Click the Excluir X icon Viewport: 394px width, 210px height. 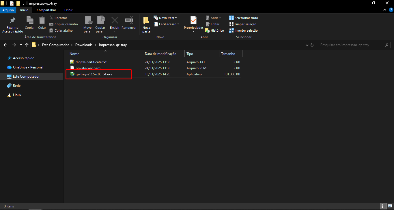tap(115, 20)
